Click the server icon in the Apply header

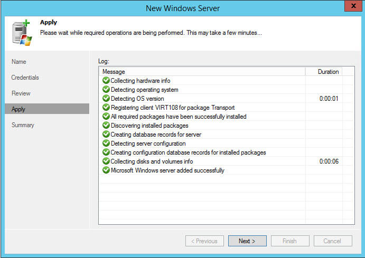point(21,33)
